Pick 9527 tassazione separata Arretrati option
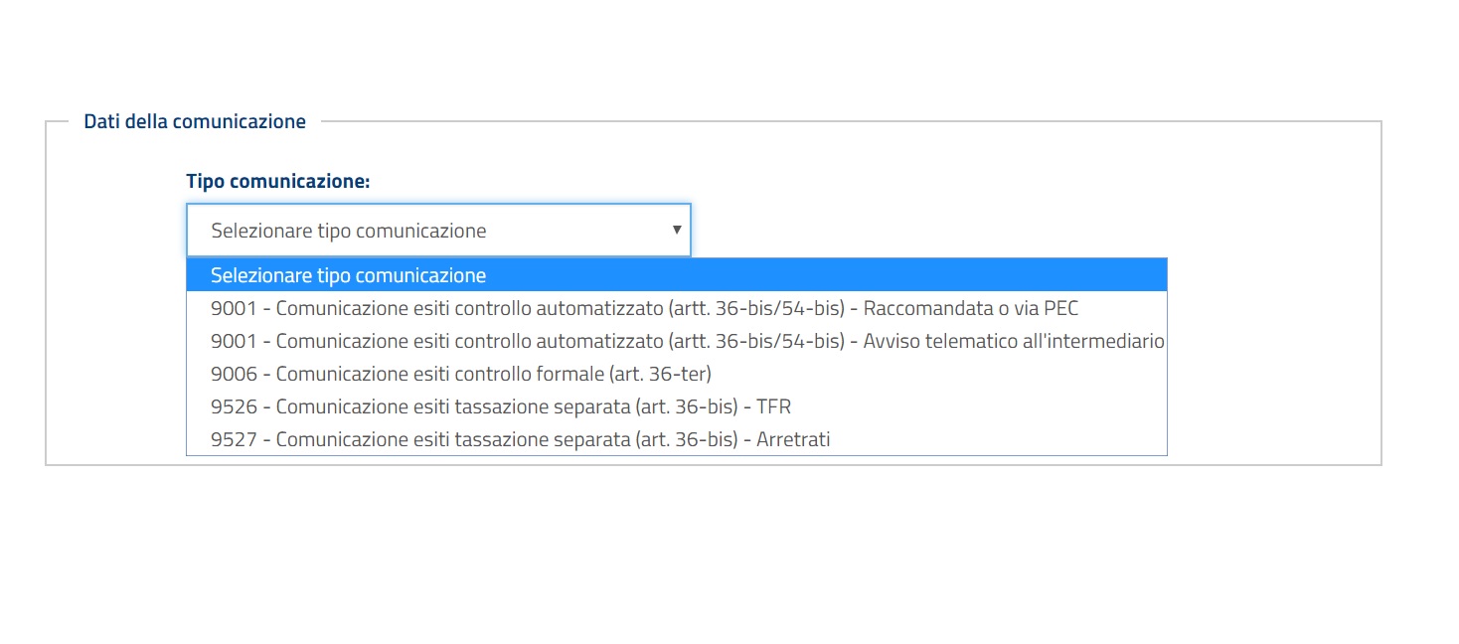Image resolution: width=1459 pixels, height=644 pixels. (x=676, y=438)
